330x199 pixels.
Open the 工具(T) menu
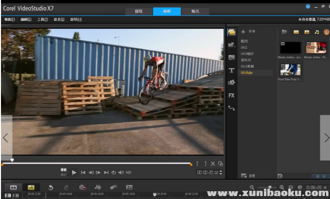(42, 19)
